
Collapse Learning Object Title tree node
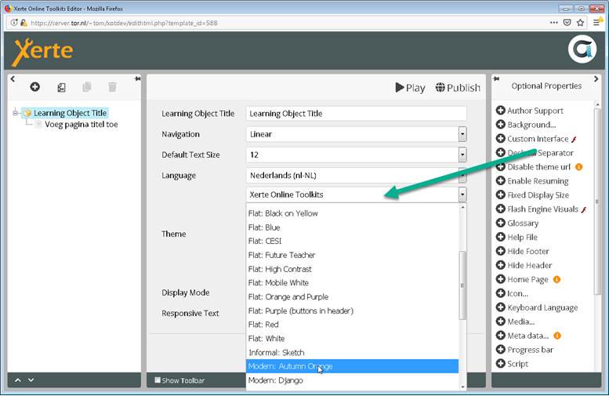16,113
